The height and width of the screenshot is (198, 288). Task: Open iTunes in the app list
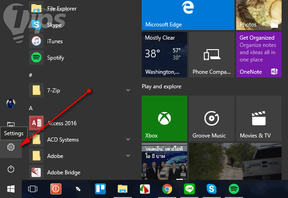tap(80, 41)
